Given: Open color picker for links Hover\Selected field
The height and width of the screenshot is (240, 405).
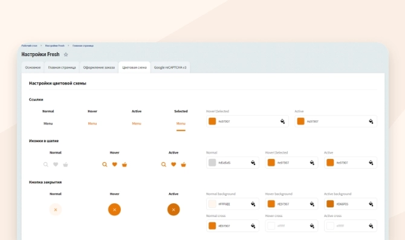Looking at the screenshot, I should 282,122.
